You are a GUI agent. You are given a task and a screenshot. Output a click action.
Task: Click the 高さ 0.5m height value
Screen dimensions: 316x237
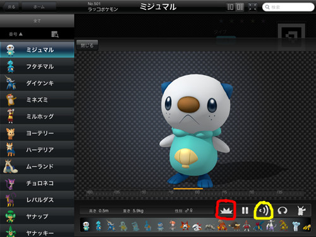(99, 210)
